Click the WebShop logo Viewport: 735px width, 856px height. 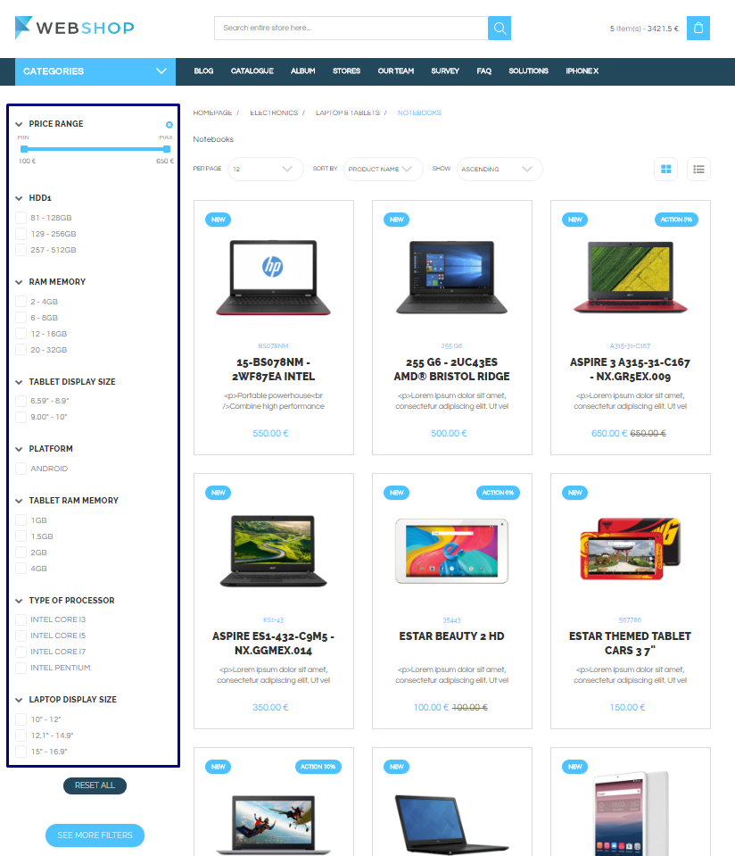75,28
